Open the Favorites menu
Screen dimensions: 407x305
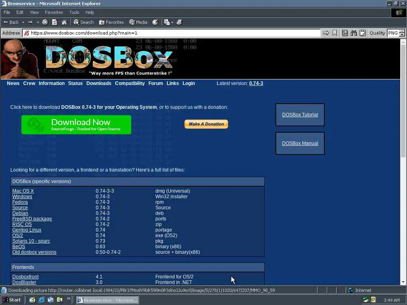pyautogui.click(x=54, y=12)
